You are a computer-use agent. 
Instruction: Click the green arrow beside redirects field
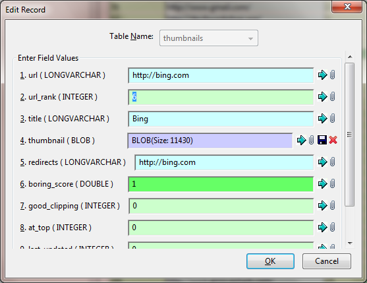(x=323, y=162)
